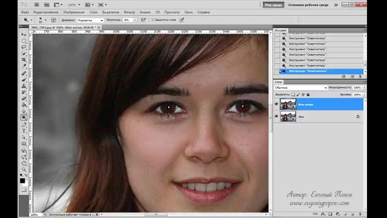
Task: Open the 'Фильтр' menu
Action: (129, 12)
